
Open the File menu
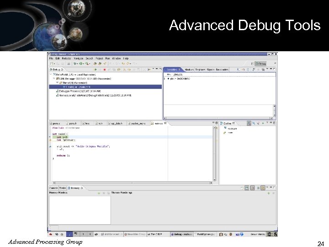(x=51, y=59)
